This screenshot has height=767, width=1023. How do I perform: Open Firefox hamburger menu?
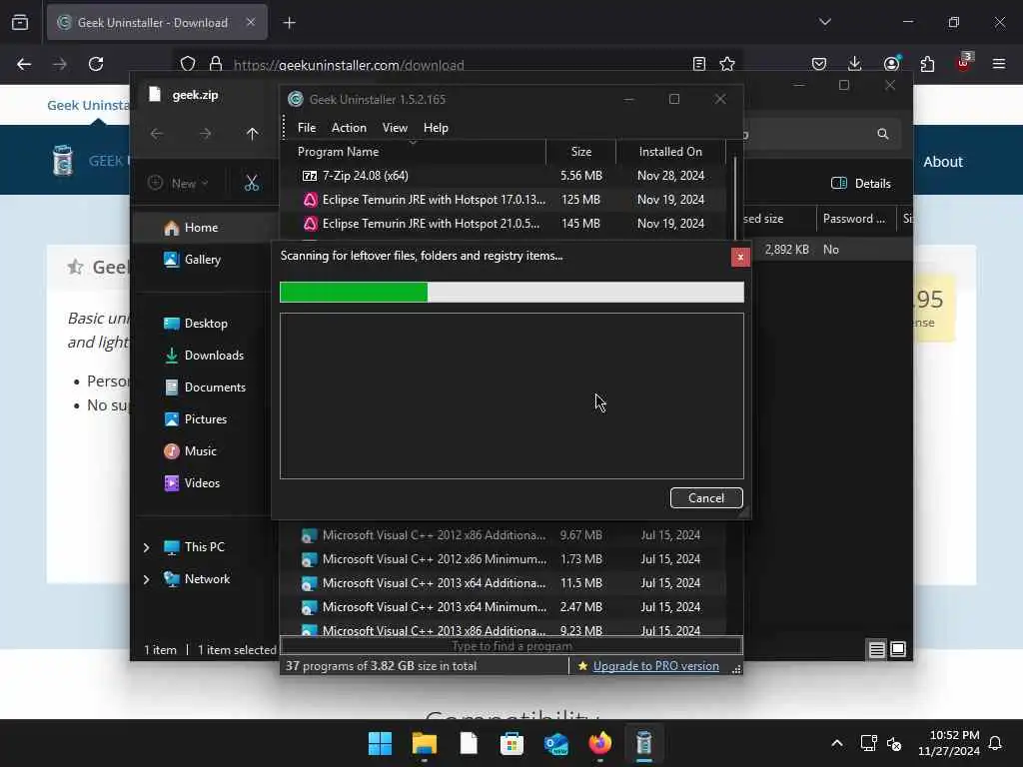tap(999, 64)
